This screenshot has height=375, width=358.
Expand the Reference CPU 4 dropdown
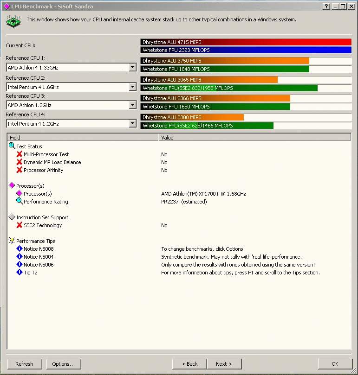tap(132, 124)
